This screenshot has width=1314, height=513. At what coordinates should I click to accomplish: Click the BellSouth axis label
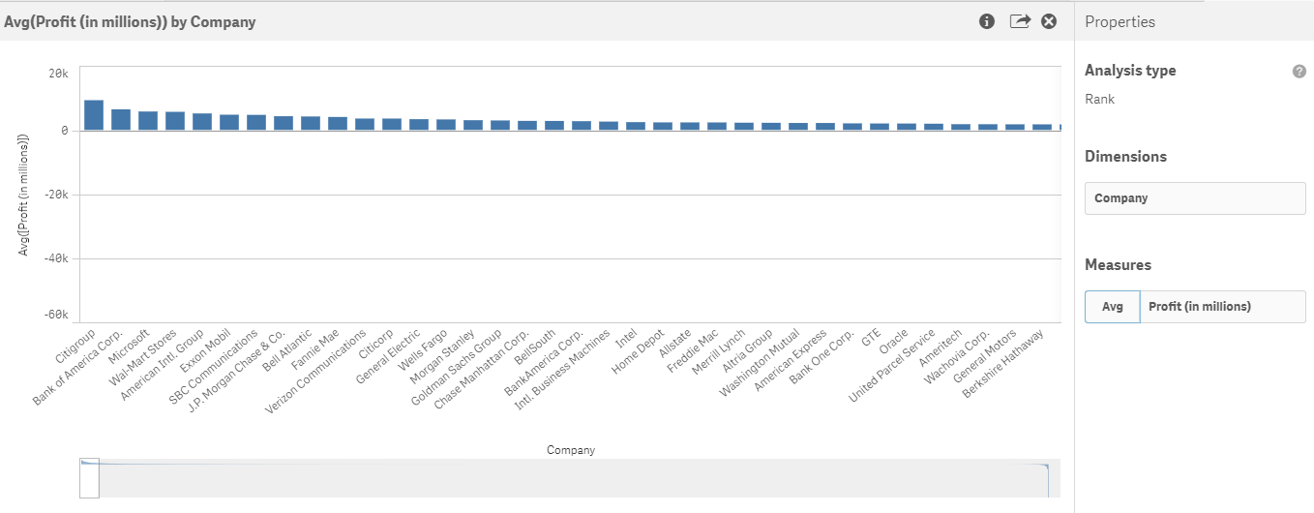(x=537, y=349)
